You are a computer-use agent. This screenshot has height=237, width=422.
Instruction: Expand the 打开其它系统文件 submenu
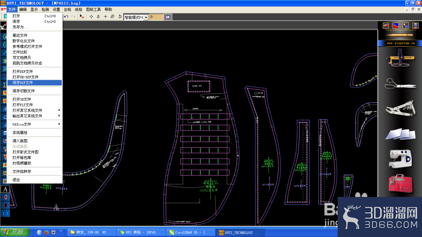pyautogui.click(x=35, y=110)
